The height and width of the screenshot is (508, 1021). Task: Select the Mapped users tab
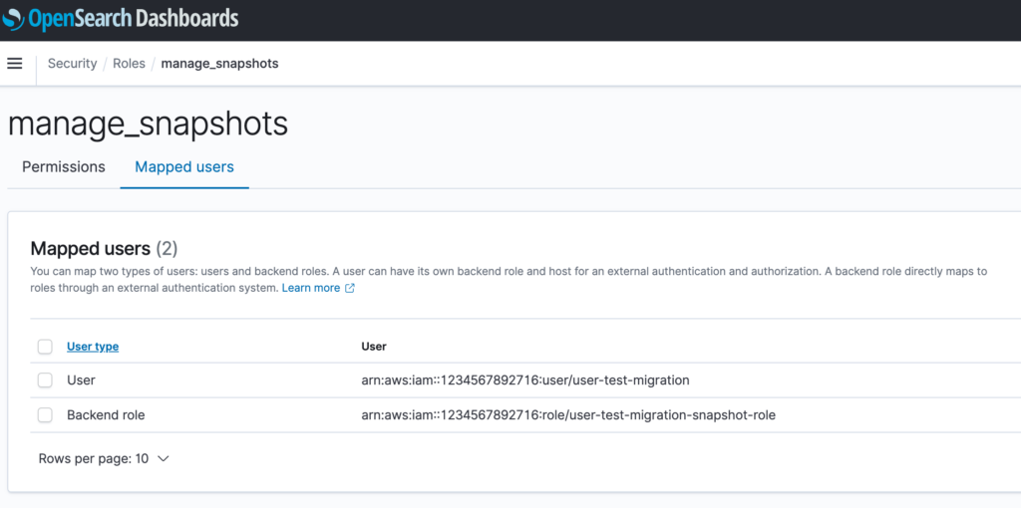(184, 167)
